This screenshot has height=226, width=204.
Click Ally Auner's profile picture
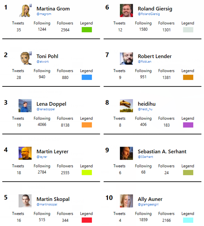tap(126, 201)
